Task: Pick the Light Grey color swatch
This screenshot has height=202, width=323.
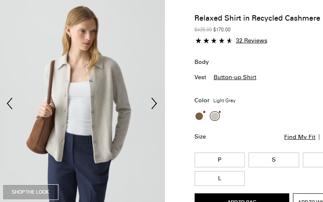Action: coord(214,116)
